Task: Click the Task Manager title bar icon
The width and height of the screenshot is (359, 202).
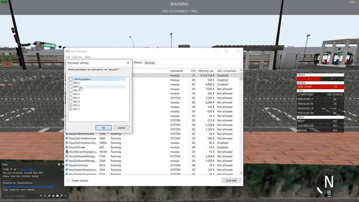Action: tap(67, 51)
